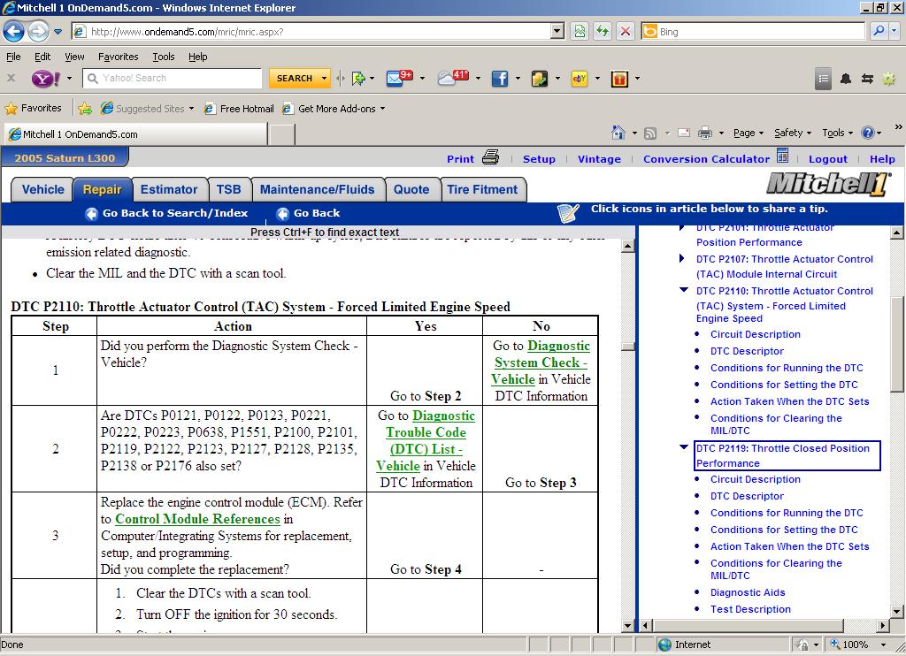
Task: Click the Favorites star icon
Action: click(x=12, y=109)
